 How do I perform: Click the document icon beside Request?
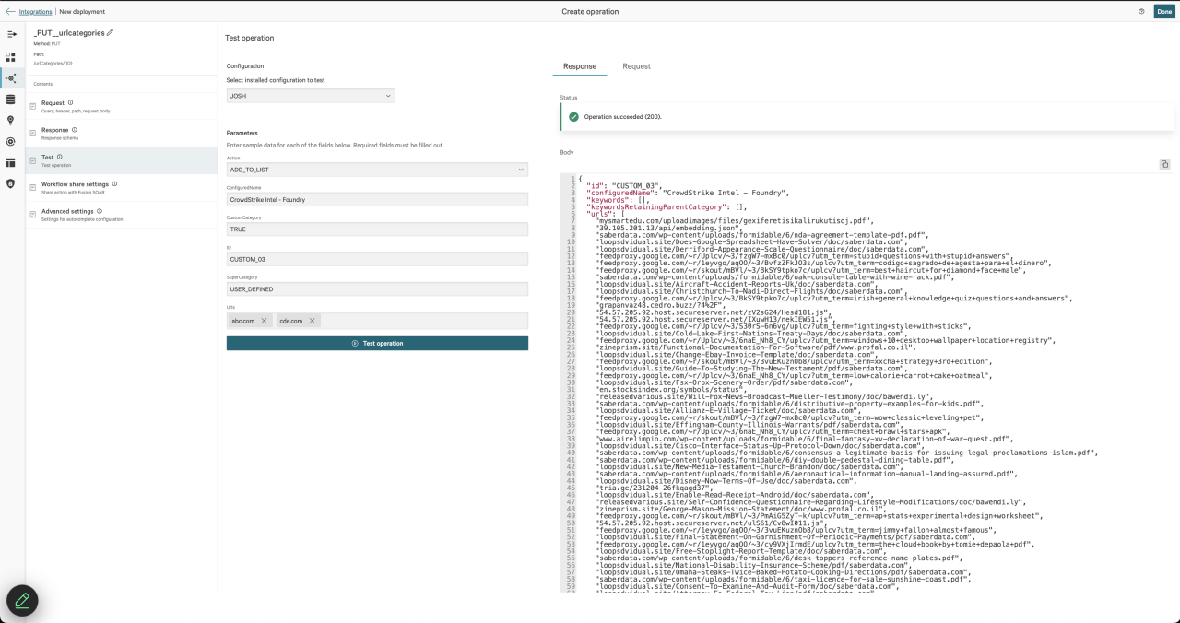point(34,106)
